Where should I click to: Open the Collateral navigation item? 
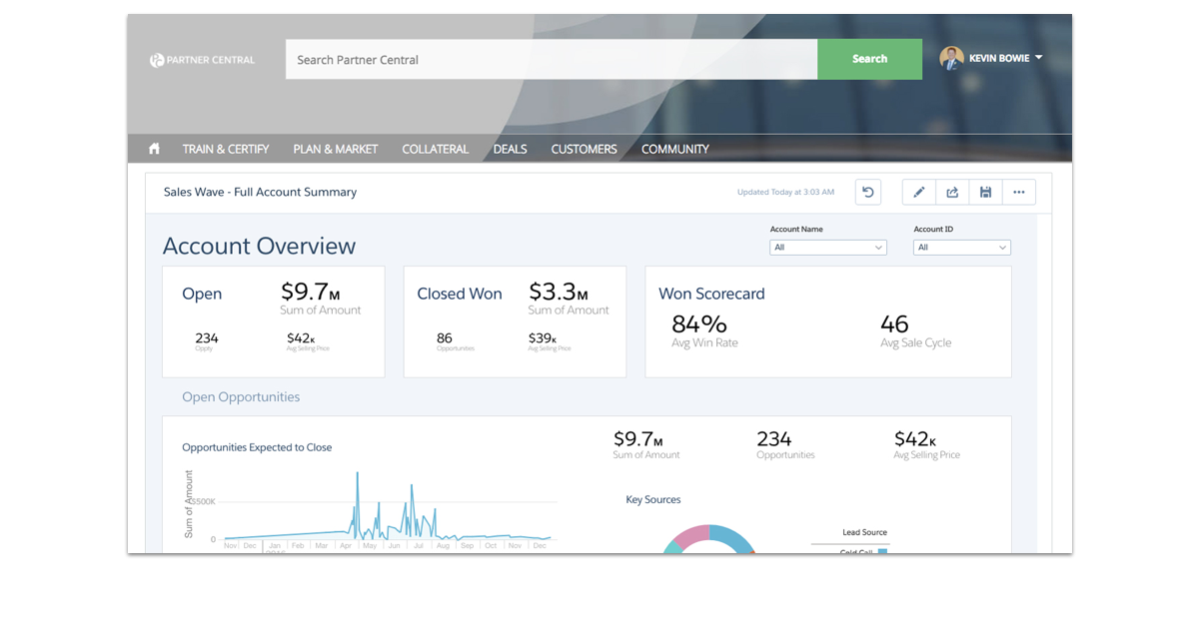435,149
